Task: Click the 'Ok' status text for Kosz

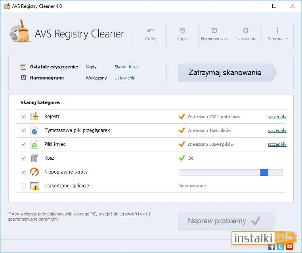Action: click(190, 158)
